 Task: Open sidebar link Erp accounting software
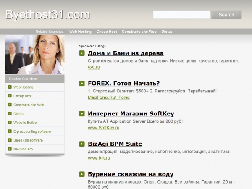click(32, 131)
